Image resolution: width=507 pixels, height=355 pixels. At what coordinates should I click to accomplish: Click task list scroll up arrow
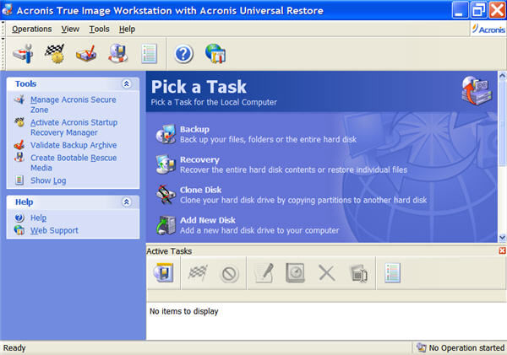coord(502,76)
